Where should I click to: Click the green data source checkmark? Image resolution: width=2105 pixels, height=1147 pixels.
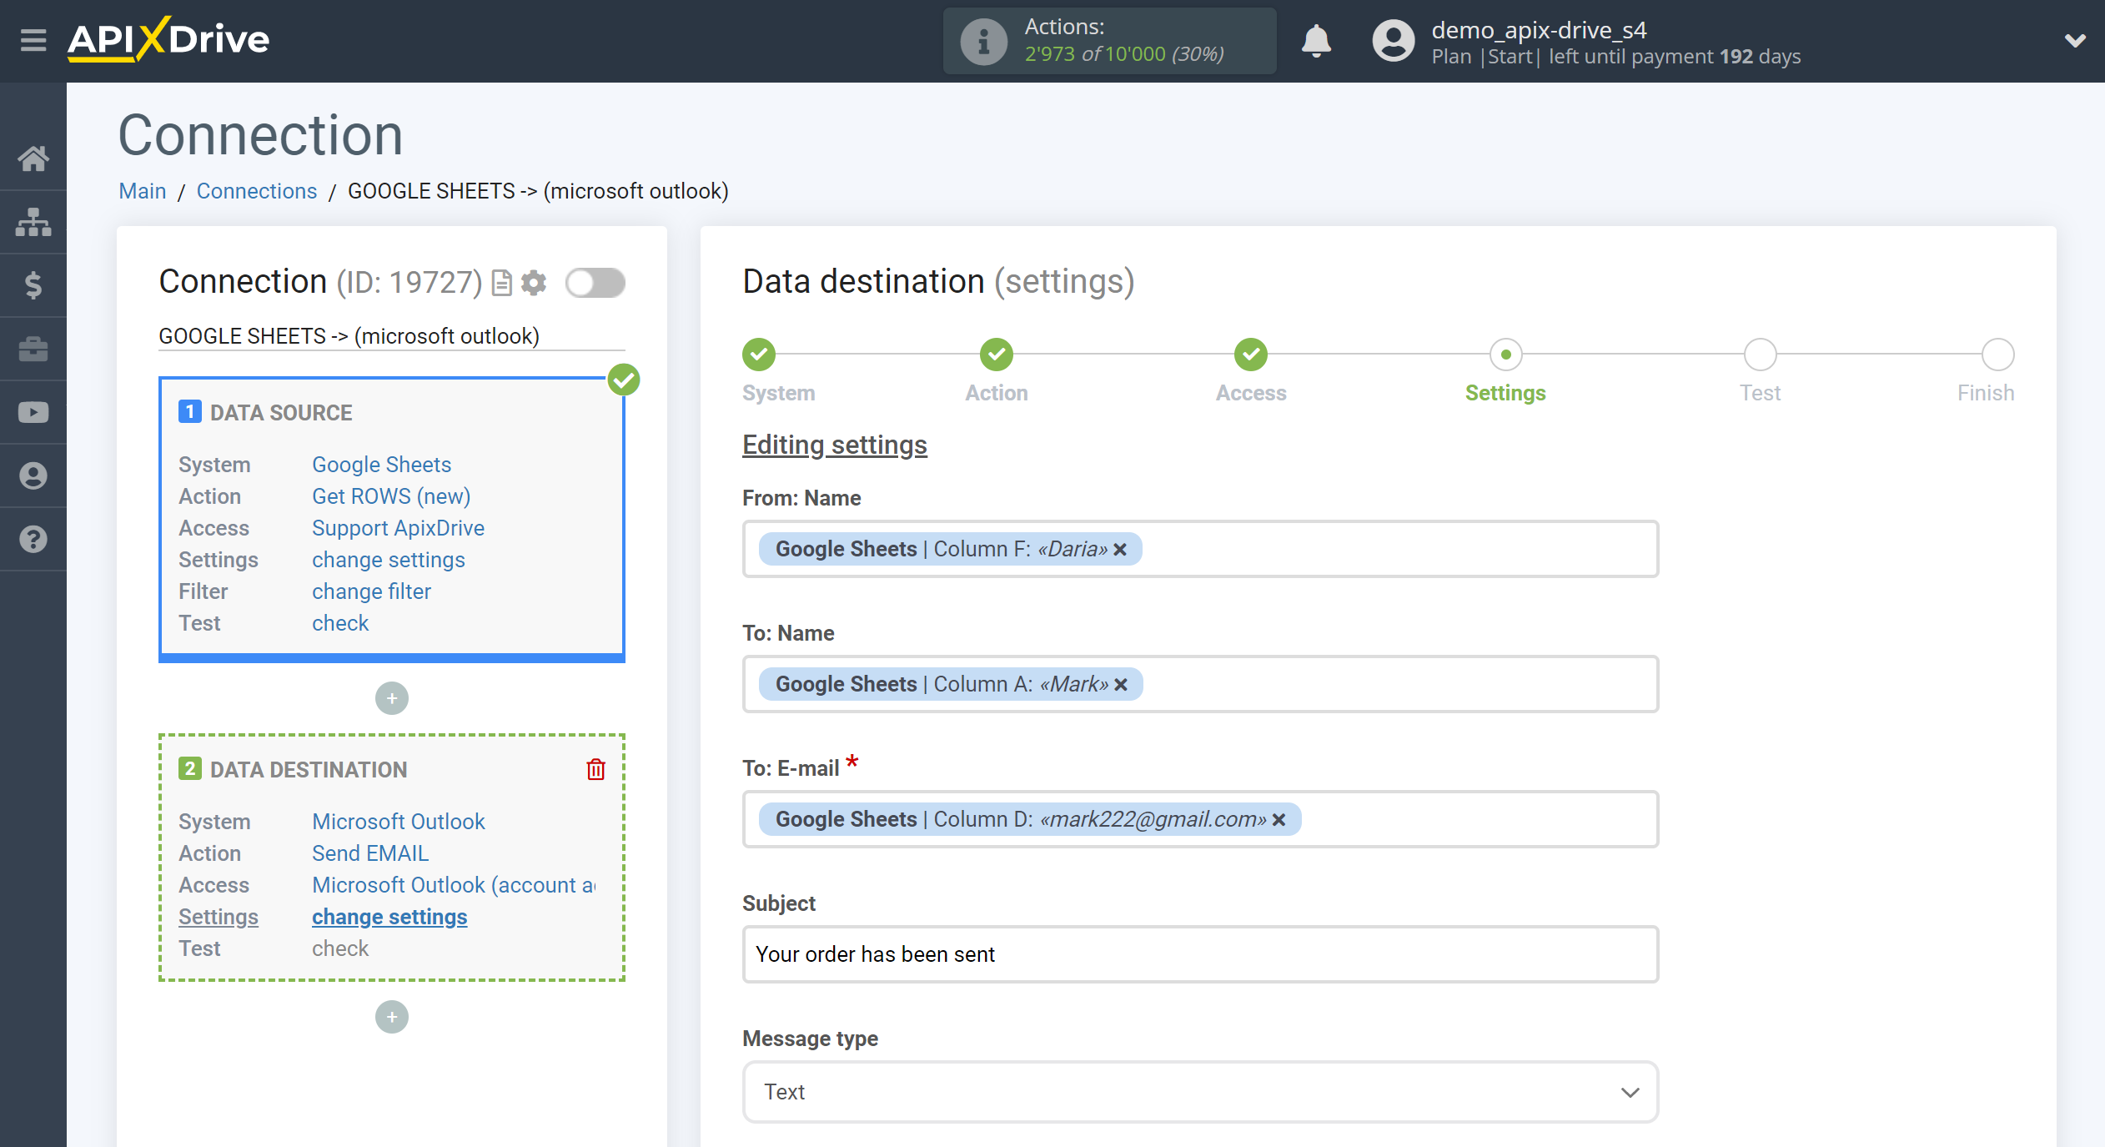[624, 380]
